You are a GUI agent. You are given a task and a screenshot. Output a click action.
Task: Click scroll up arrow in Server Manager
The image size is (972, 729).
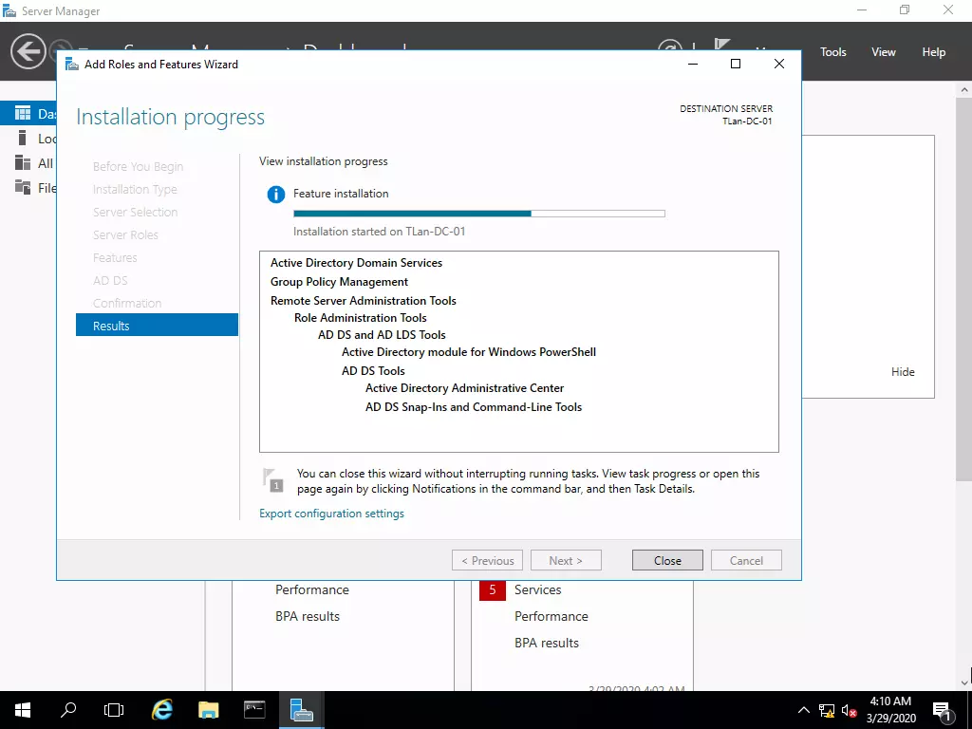pos(964,89)
